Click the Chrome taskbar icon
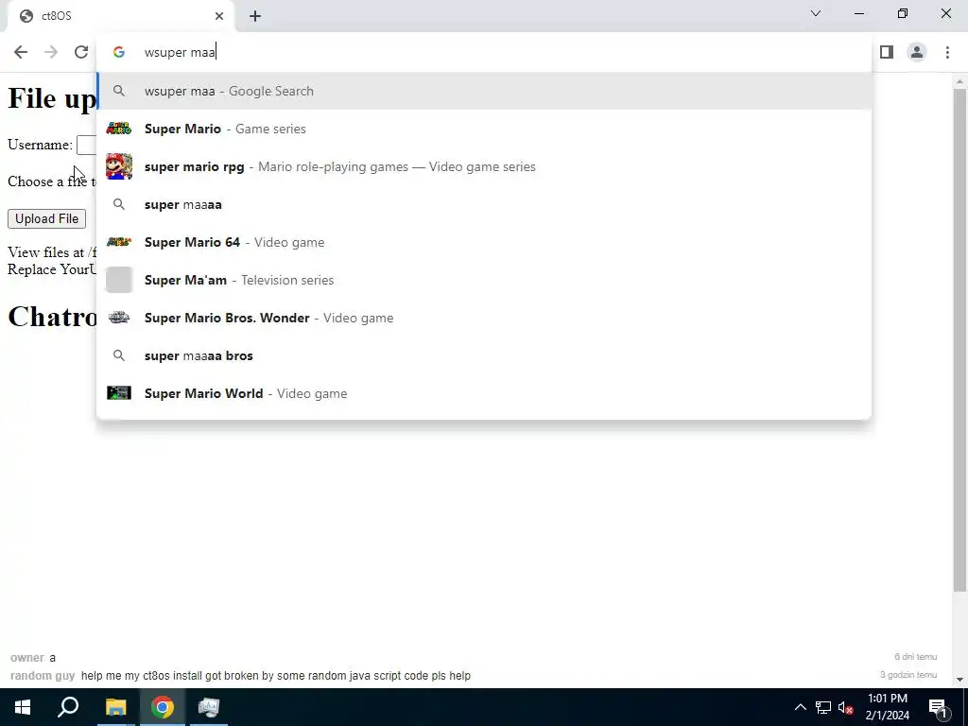This screenshot has height=726, width=968. (x=163, y=707)
